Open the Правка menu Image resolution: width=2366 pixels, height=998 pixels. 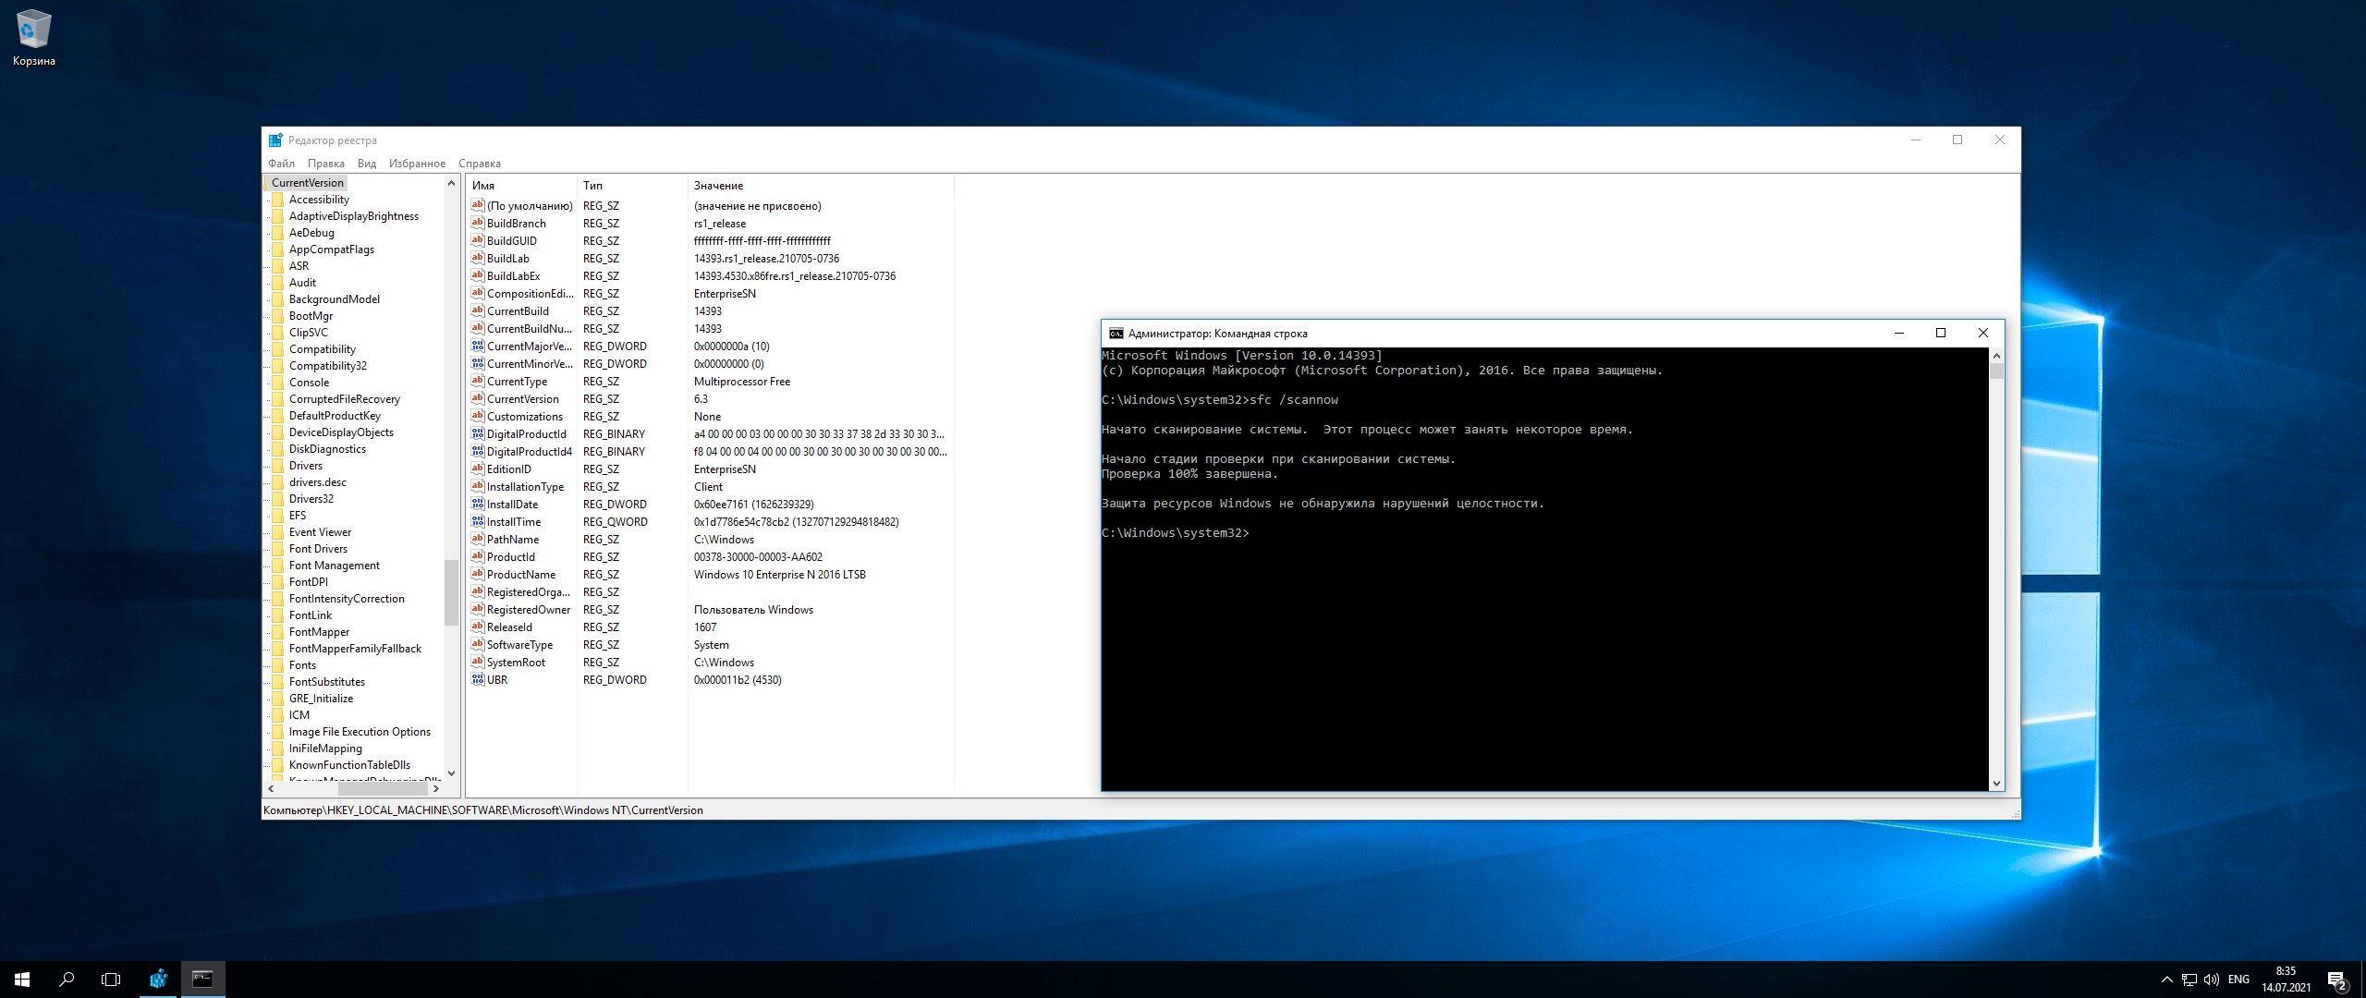[326, 164]
